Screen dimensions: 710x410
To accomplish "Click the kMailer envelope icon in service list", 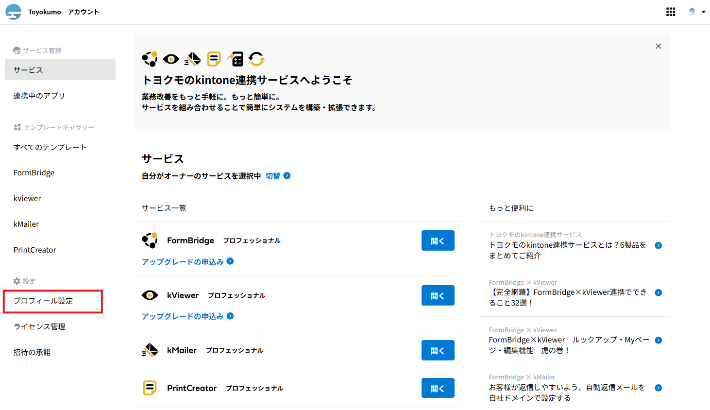I will [150, 350].
